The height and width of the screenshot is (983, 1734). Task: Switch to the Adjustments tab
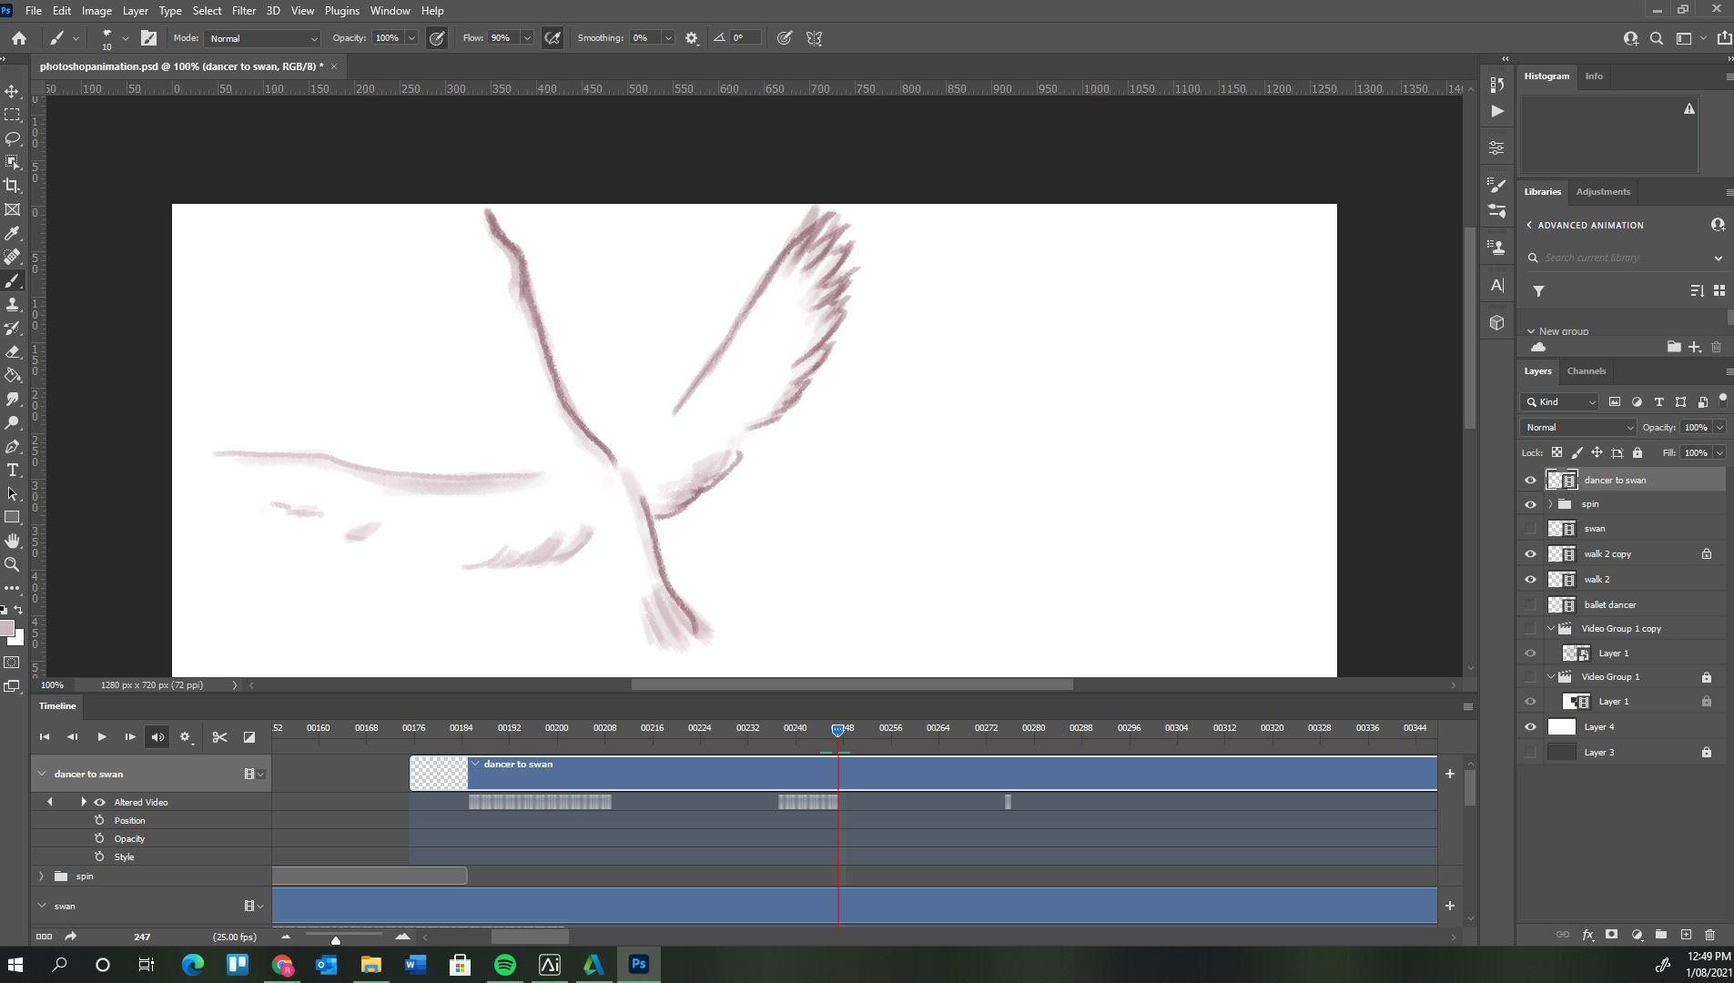pos(1603,192)
